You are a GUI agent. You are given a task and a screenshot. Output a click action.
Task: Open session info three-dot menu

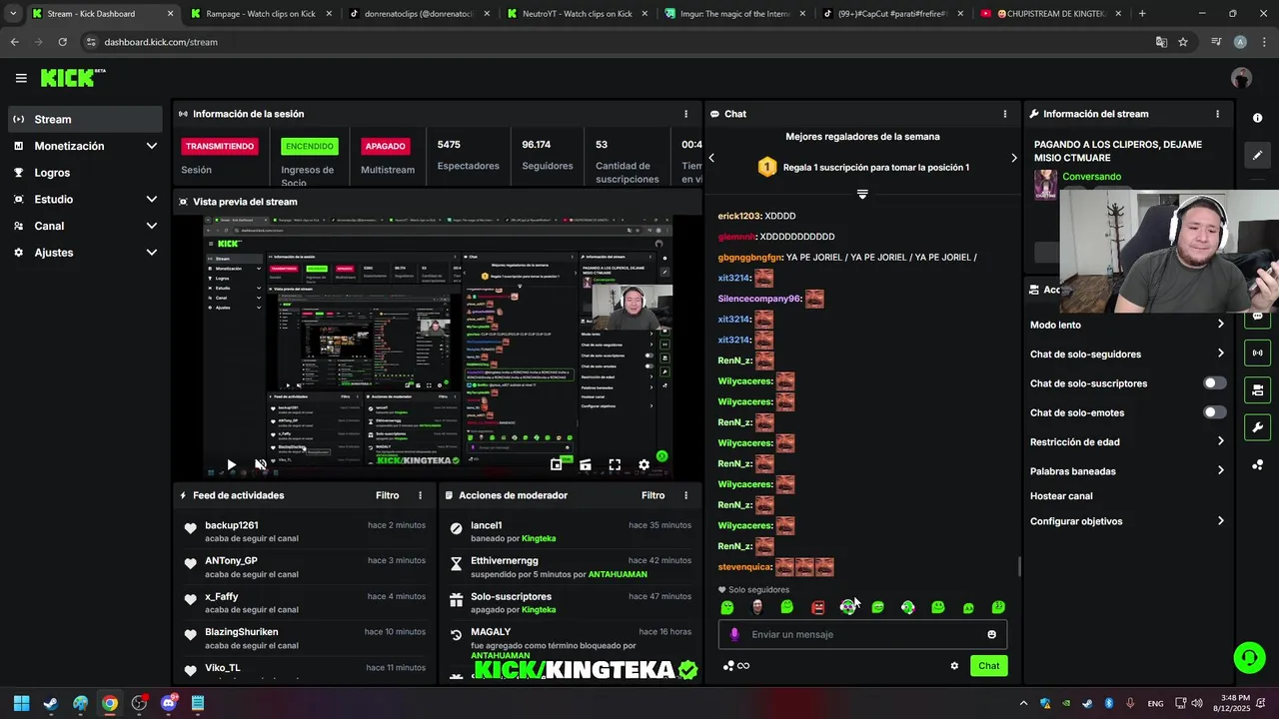[x=685, y=114]
